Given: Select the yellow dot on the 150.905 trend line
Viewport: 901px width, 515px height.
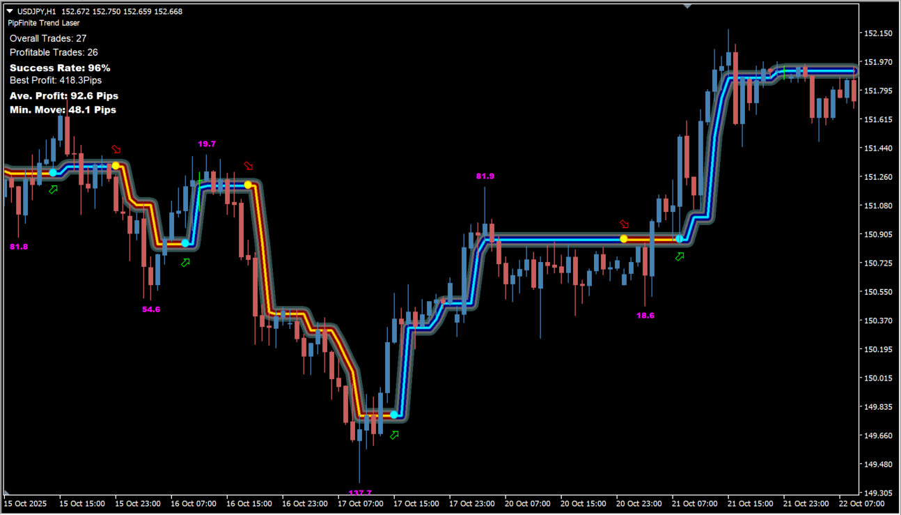Looking at the screenshot, I should [623, 239].
